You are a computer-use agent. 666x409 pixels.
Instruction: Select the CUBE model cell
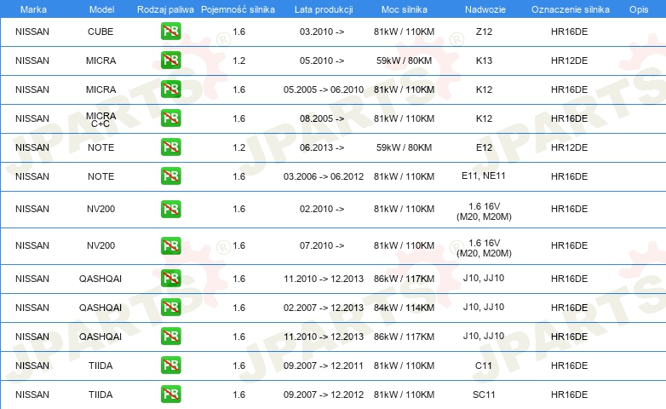(100, 32)
